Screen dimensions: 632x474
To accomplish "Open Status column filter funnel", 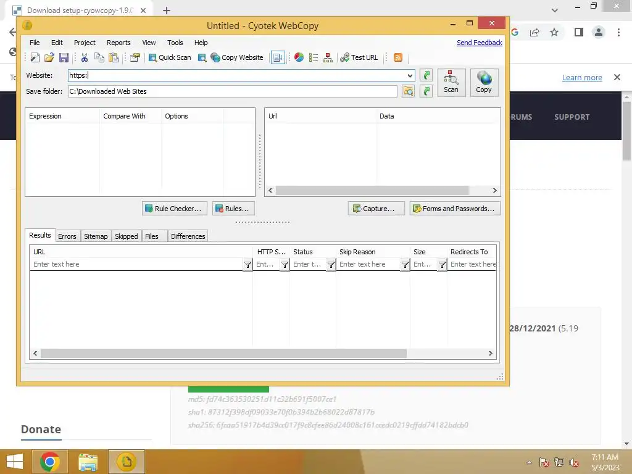I will pyautogui.click(x=331, y=264).
